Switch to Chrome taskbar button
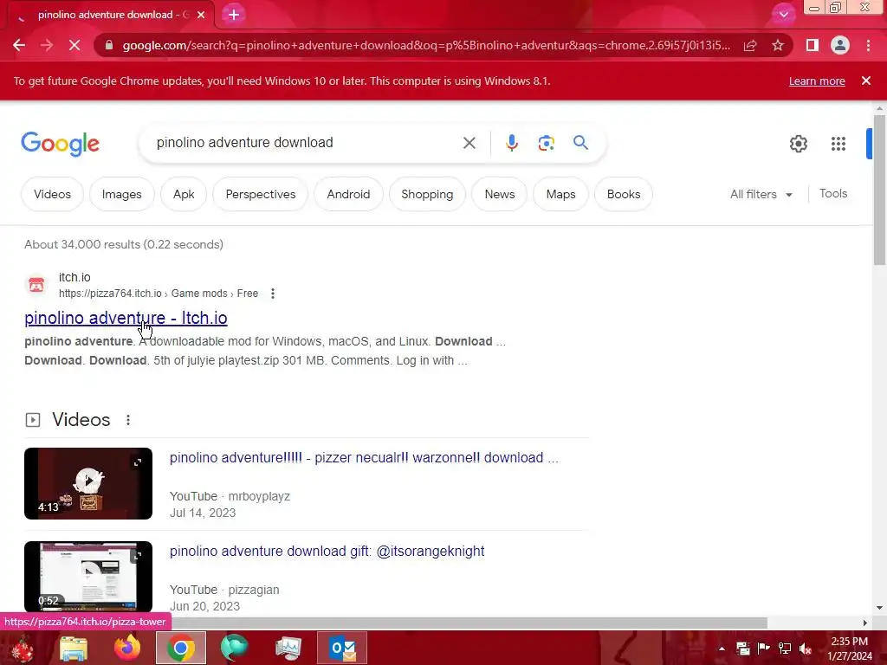This screenshot has height=665, width=887. [x=180, y=648]
